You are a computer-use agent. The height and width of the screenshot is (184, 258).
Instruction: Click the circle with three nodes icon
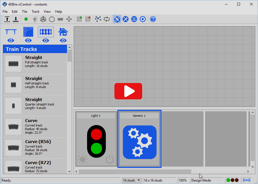point(52,19)
